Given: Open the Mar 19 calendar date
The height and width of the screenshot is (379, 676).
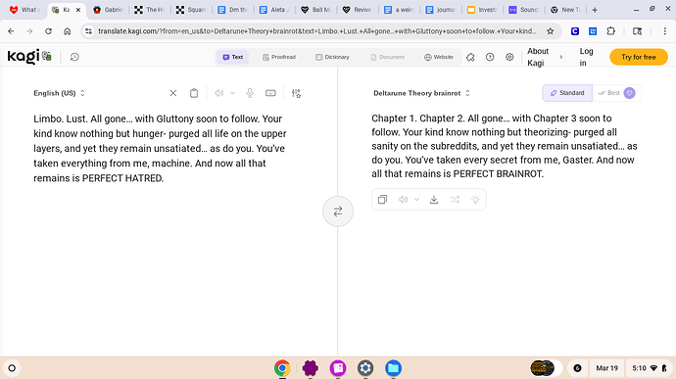Looking at the screenshot, I should pyautogui.click(x=606, y=368).
